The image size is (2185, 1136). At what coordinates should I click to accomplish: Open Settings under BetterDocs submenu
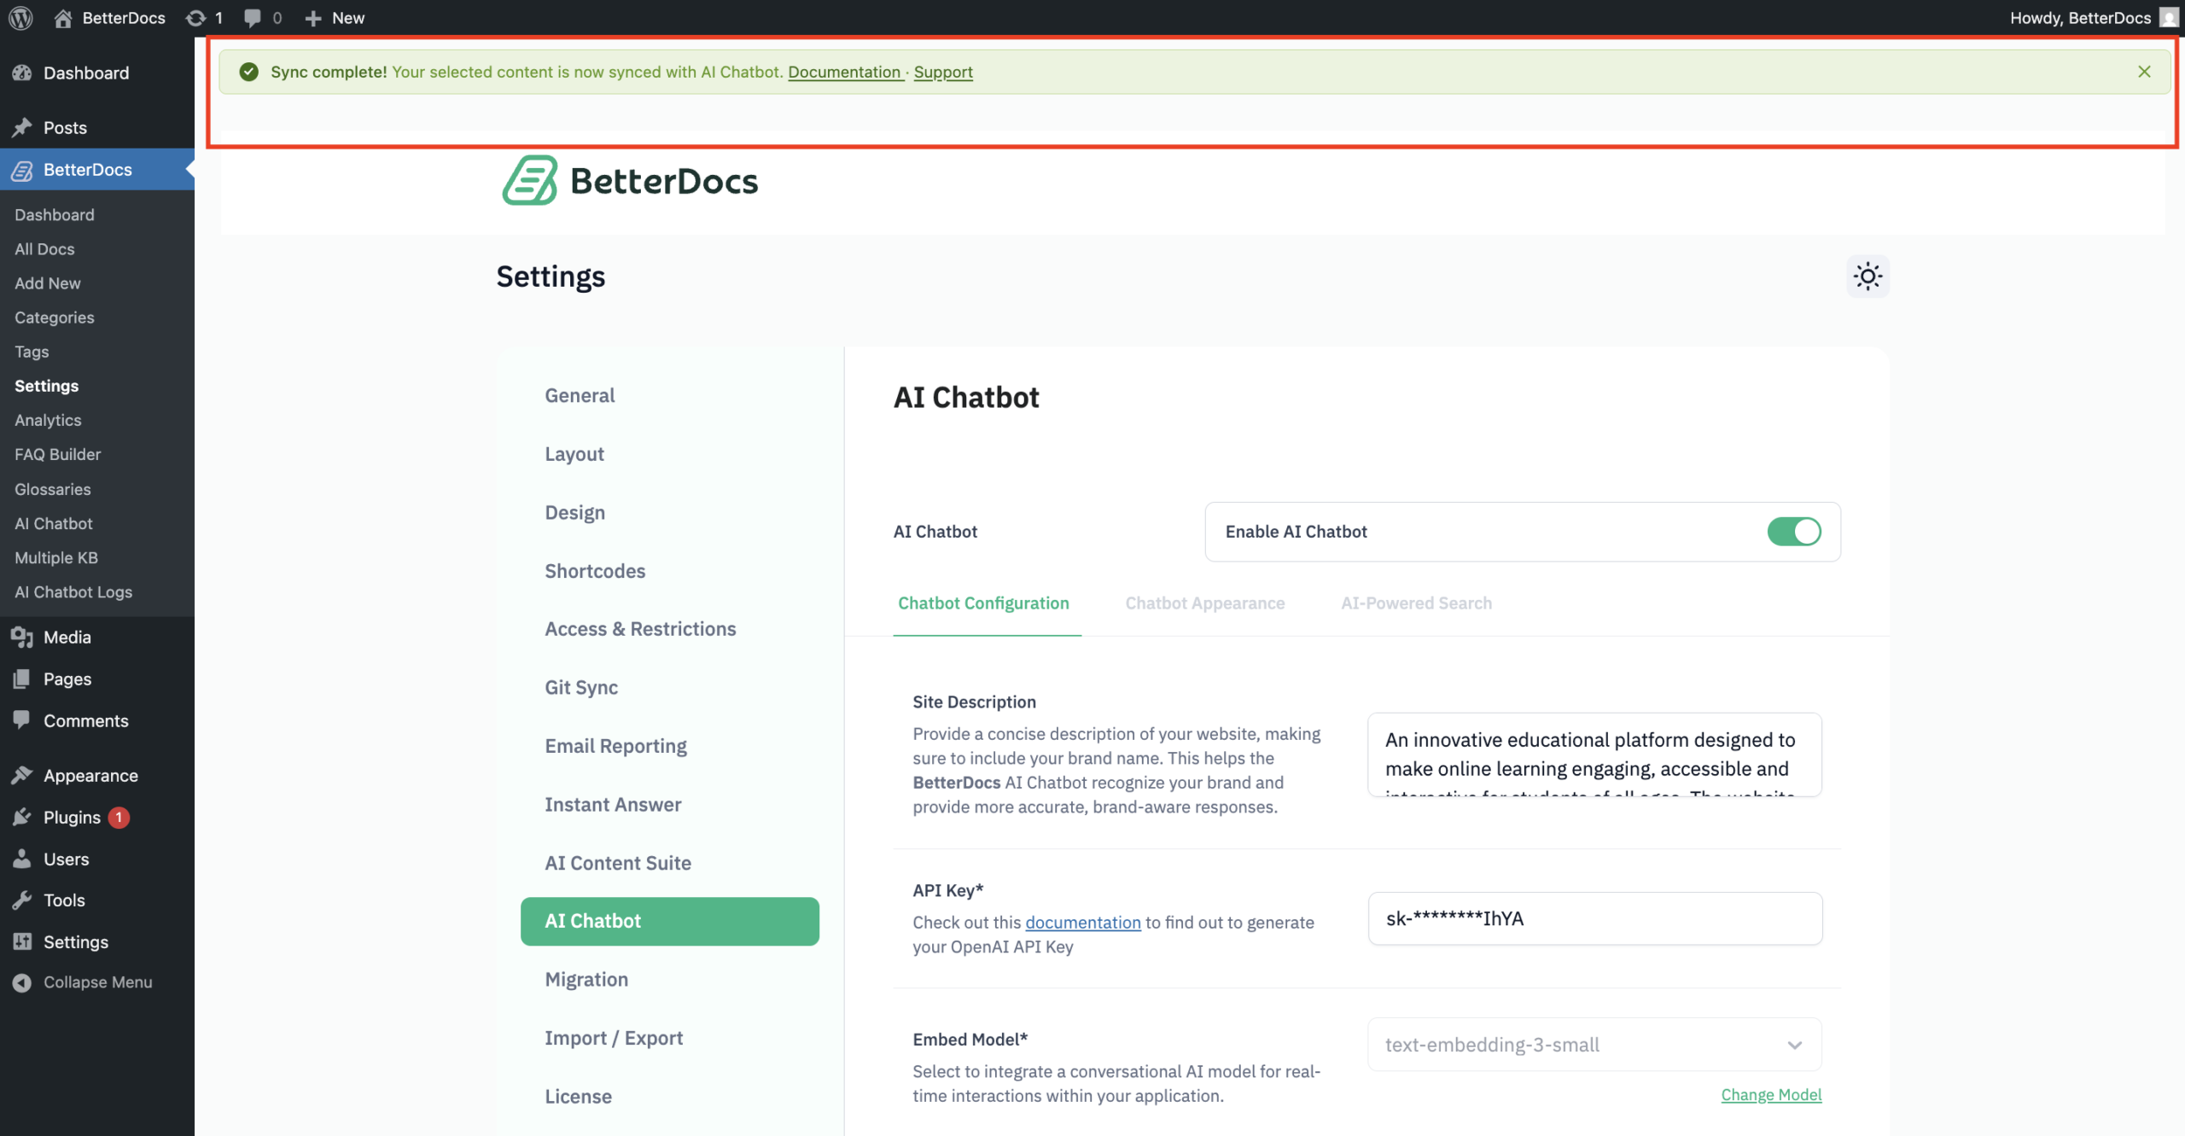pyautogui.click(x=46, y=386)
